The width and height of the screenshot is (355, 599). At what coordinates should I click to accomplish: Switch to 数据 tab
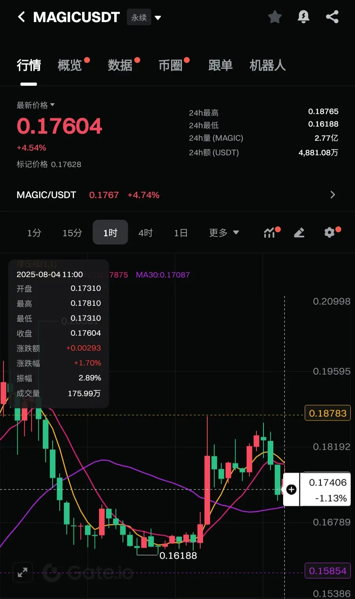(120, 65)
